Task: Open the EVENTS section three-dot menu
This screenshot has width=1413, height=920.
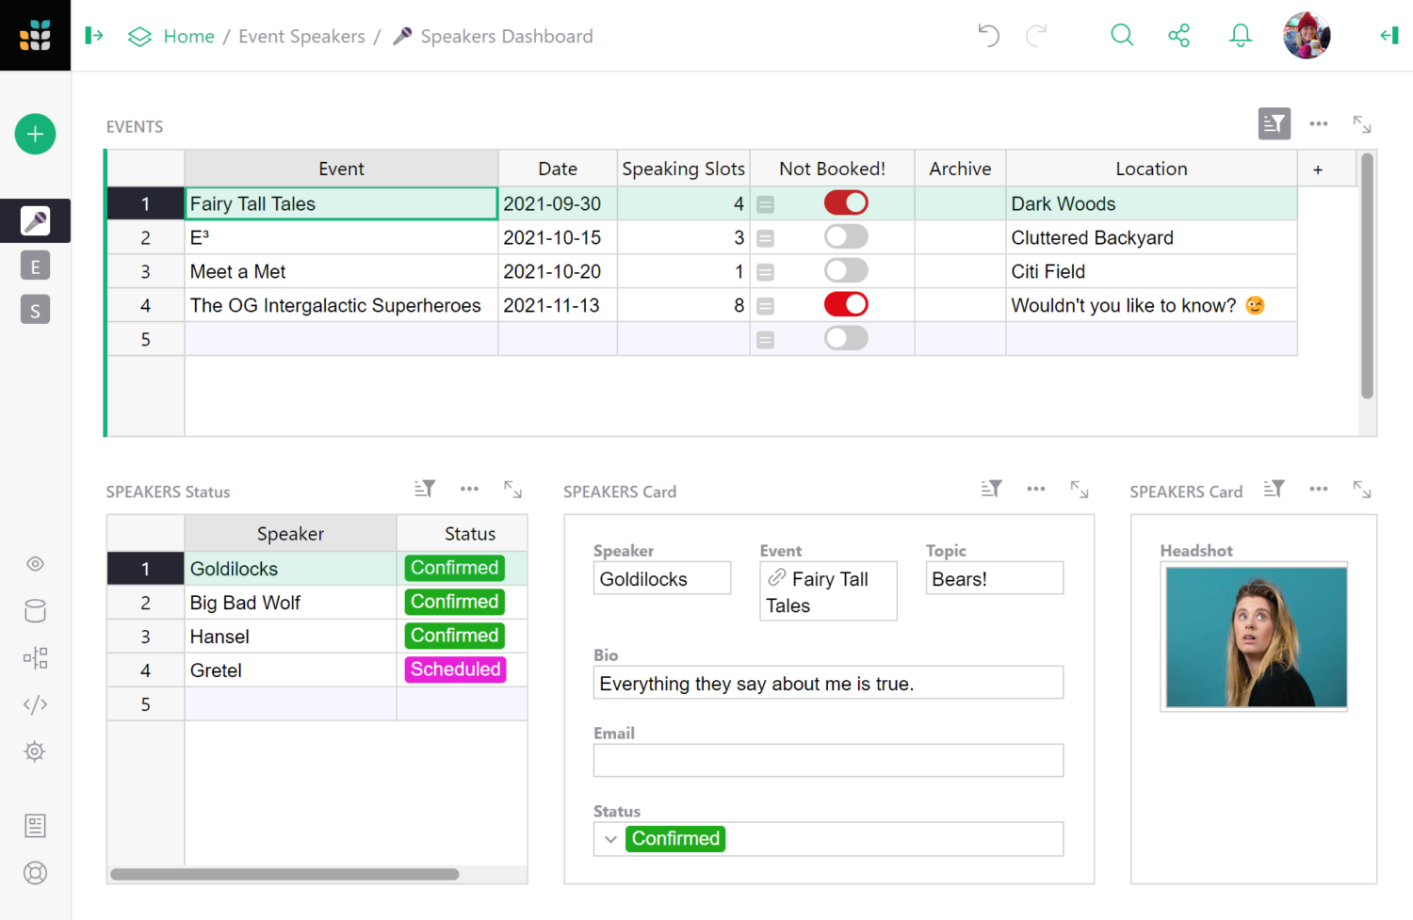Action: click(x=1318, y=124)
